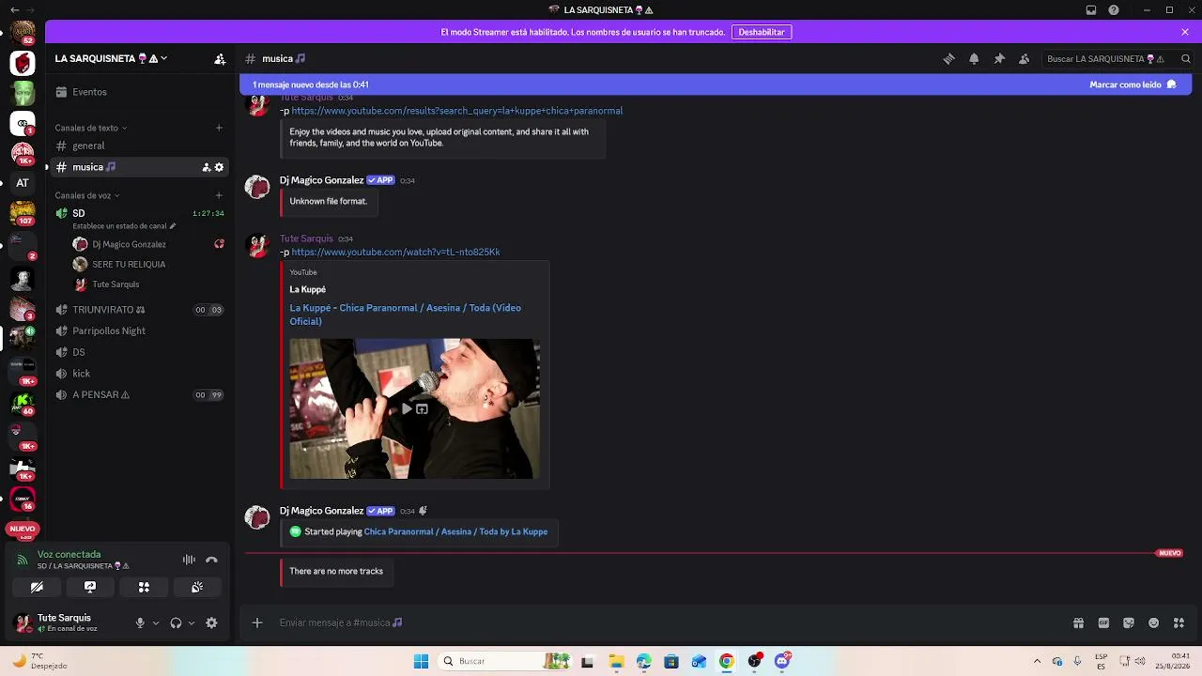Open the SD voice channel
The image size is (1202, 676).
[79, 213]
